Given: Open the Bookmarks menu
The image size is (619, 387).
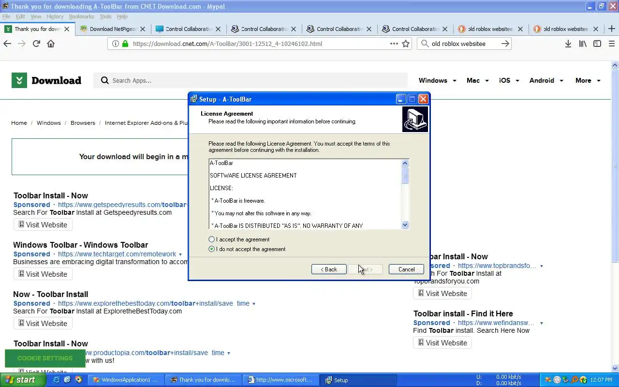Looking at the screenshot, I should coord(81,16).
